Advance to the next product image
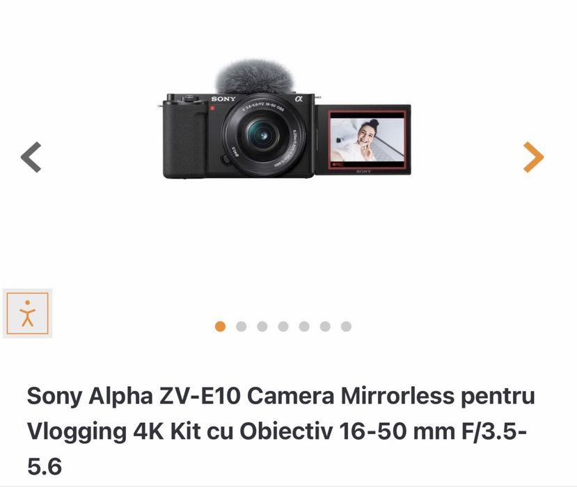This screenshot has height=487, width=577. click(x=533, y=157)
